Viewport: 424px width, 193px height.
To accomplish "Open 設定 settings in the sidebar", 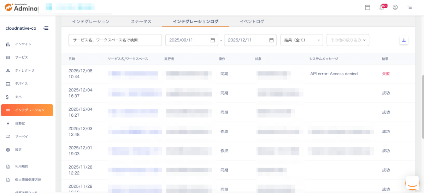I will (x=18, y=150).
